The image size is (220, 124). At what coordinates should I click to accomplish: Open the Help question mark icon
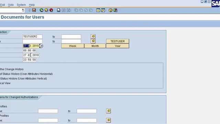tap(110, 10)
